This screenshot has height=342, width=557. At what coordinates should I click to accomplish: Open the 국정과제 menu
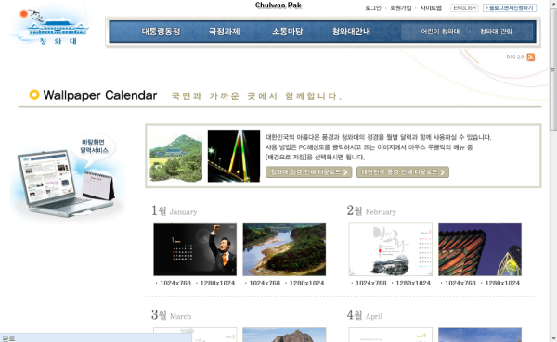(224, 32)
